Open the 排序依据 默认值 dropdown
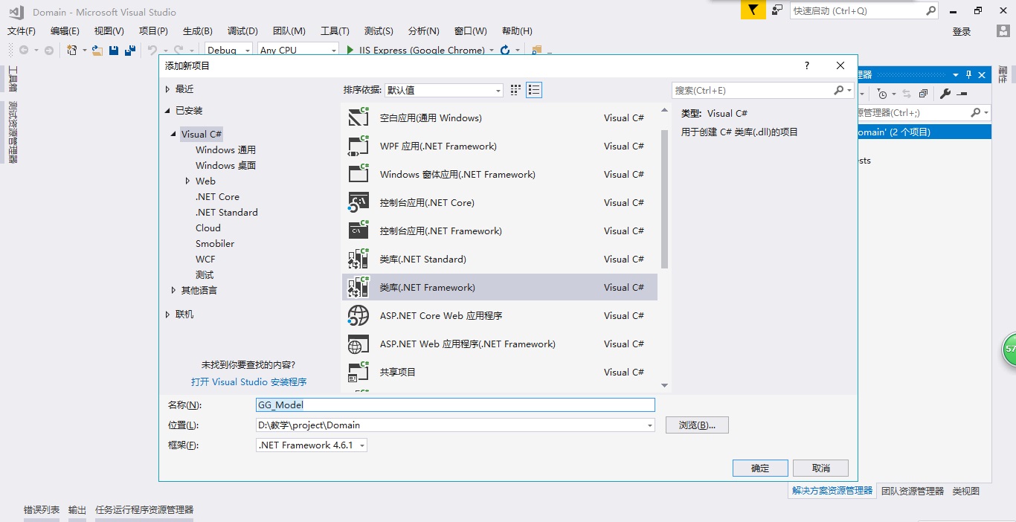The width and height of the screenshot is (1016, 522). tap(444, 90)
